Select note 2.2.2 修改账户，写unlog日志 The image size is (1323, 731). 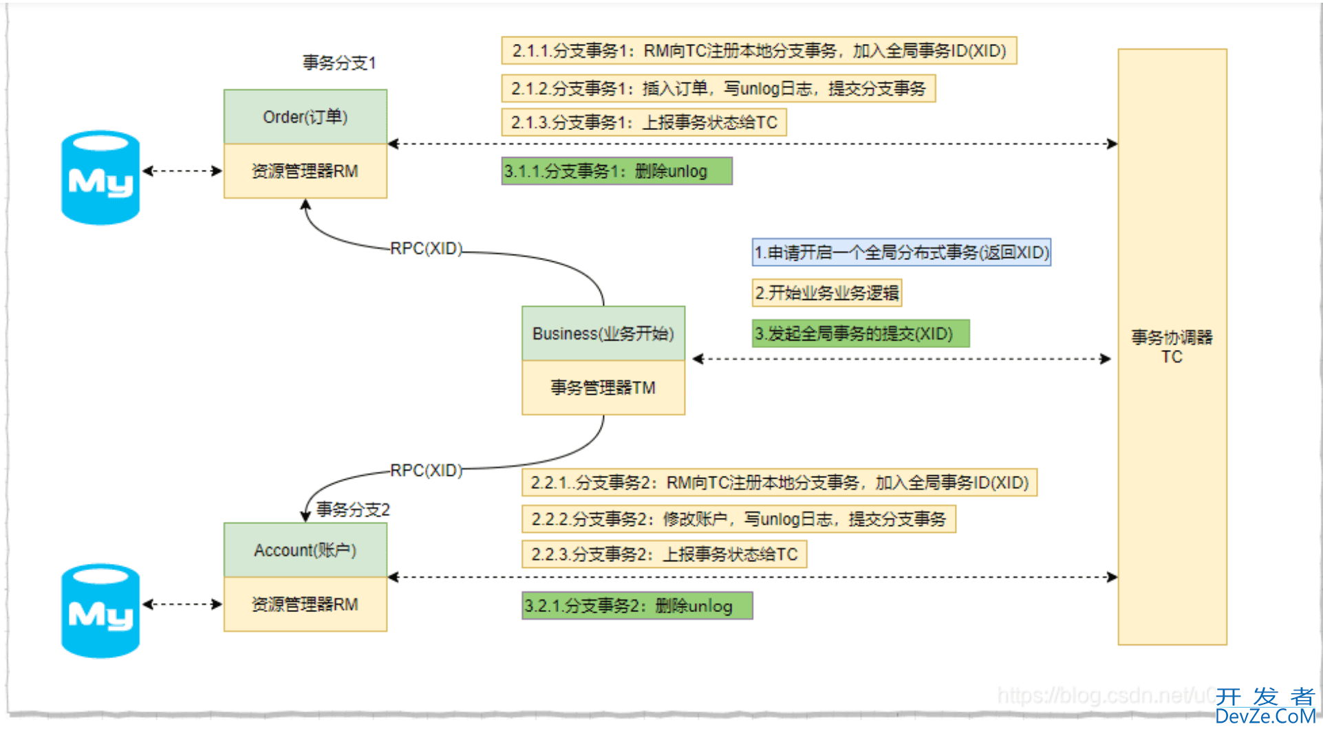tap(739, 519)
